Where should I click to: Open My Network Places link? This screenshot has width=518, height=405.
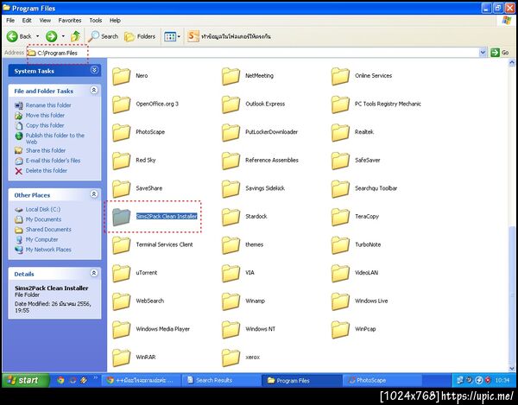[48, 250]
